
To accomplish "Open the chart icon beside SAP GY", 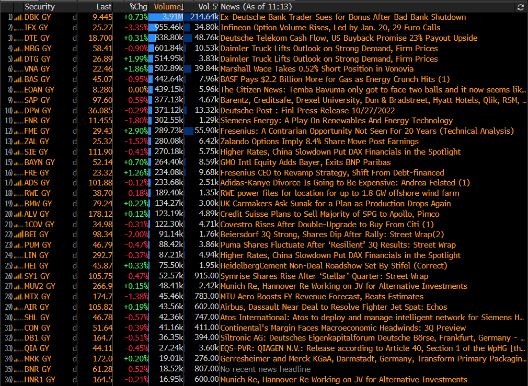I will click(x=18, y=101).
